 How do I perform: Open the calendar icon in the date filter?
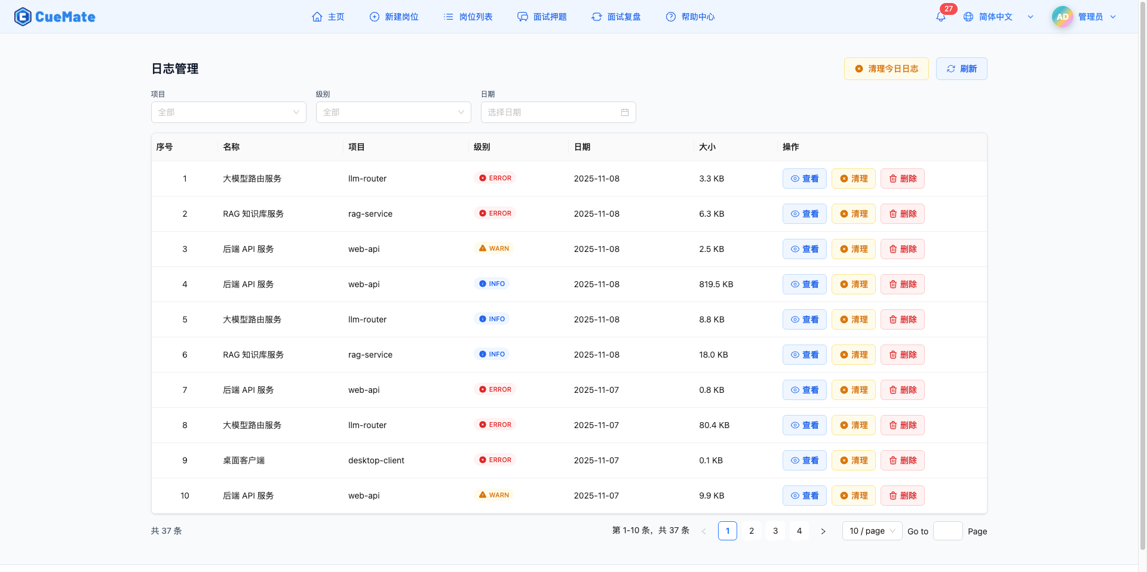coord(625,112)
